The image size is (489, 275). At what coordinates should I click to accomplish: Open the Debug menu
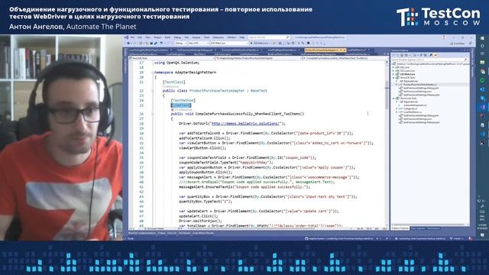pyautogui.click(x=177, y=37)
